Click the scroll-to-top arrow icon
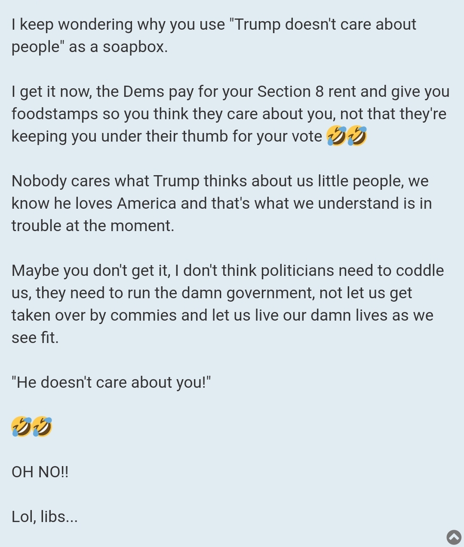The image size is (464, 547). coord(454,537)
